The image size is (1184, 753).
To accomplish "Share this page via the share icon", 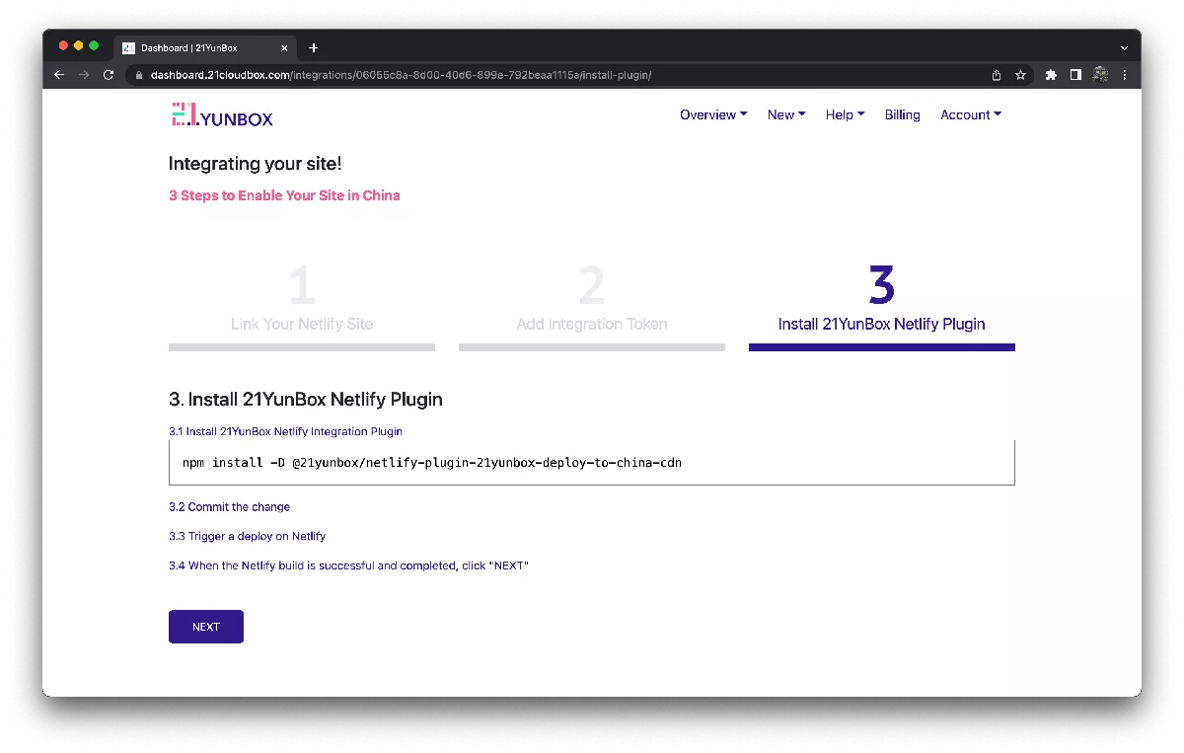I will point(997,75).
